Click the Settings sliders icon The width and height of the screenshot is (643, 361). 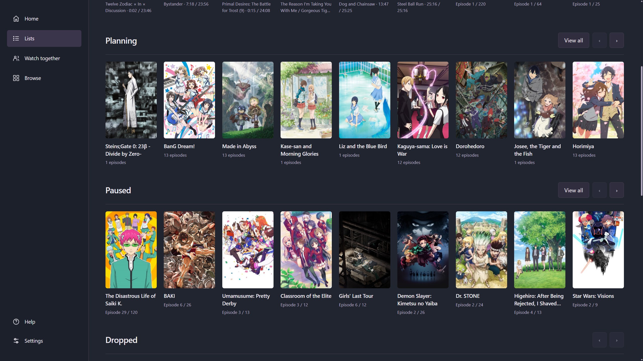[x=16, y=341]
